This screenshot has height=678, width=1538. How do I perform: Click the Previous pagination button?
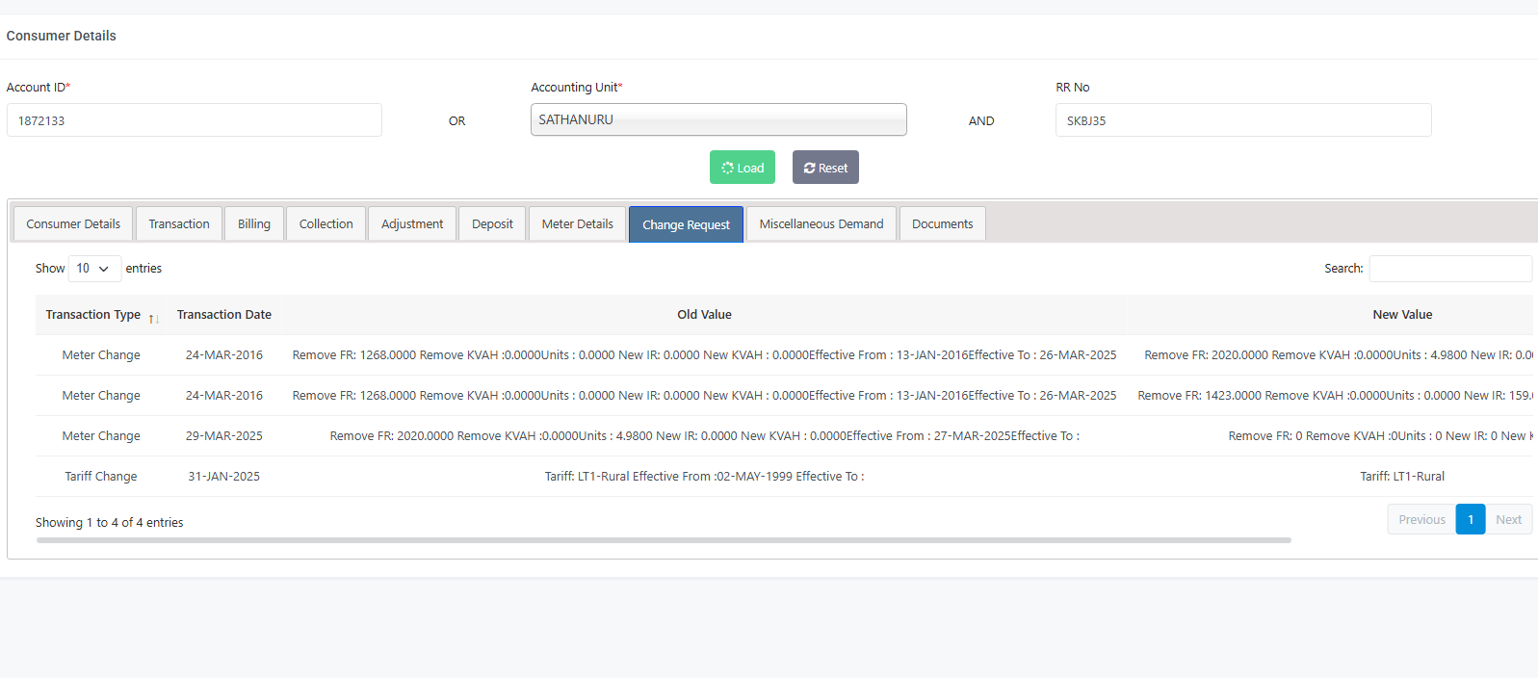1421,519
